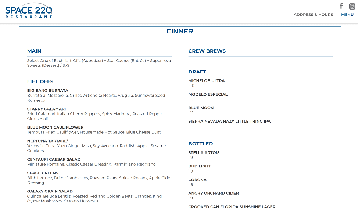Click Blue Moon draft beer name

(201, 108)
